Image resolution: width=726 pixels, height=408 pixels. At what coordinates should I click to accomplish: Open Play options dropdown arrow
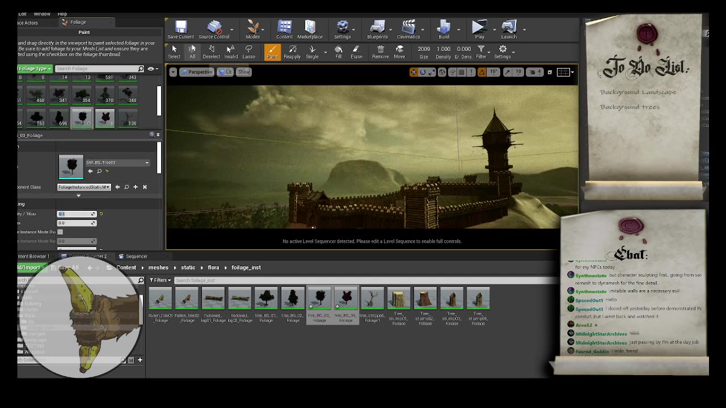tap(494, 29)
